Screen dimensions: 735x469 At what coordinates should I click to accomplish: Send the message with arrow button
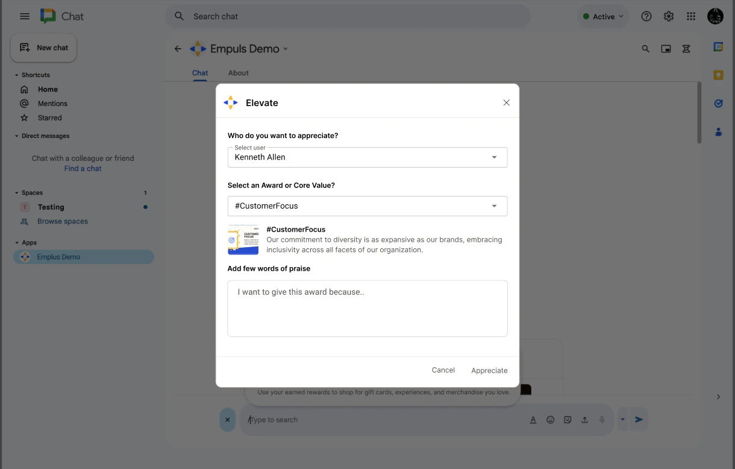coord(639,420)
